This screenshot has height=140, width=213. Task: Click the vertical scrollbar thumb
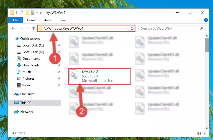207,45
